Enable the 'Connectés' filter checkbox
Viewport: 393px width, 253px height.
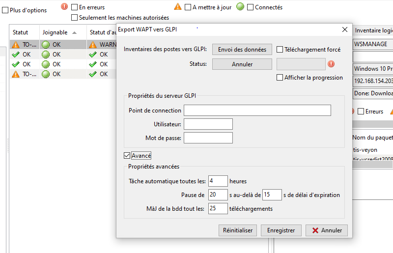coord(250,7)
